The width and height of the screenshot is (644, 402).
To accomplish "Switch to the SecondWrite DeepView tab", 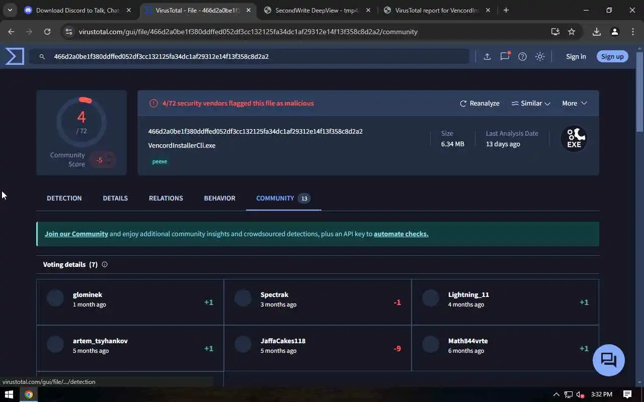I will click(317, 10).
